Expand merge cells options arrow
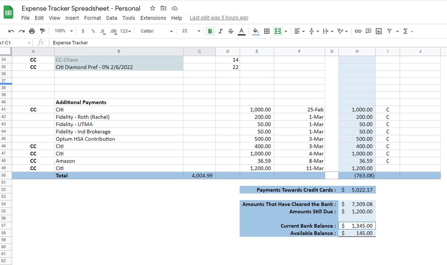447x265 pixels. tap(286, 32)
